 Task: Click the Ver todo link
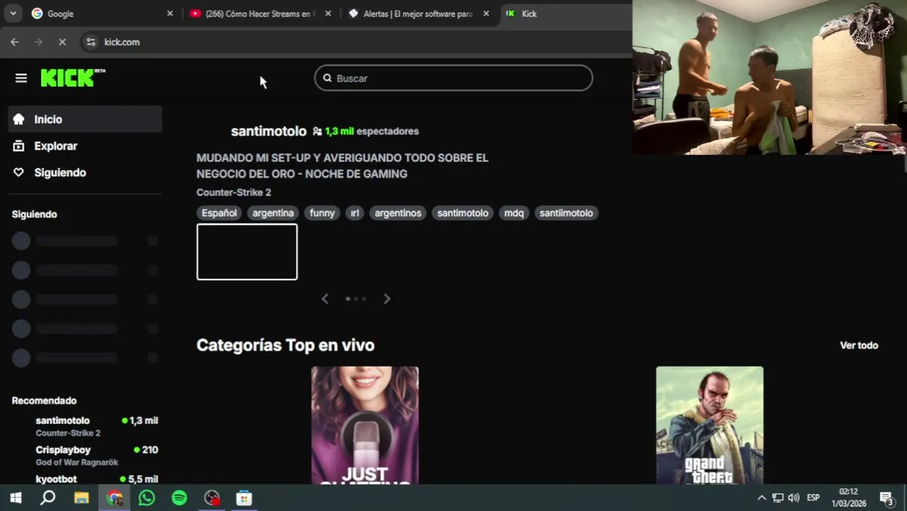click(859, 345)
